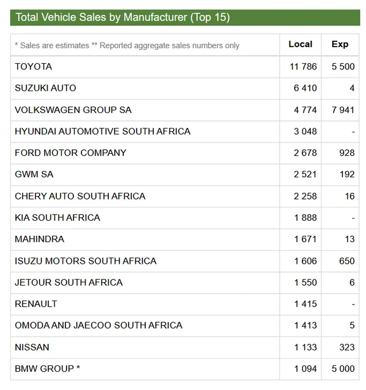Viewport: 366px width, 390px height.
Task: Click Renault local sales 1 415
Action: click(305, 304)
